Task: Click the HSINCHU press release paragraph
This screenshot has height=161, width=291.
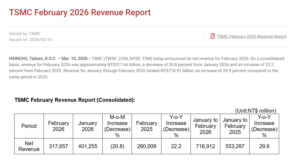Action: click(x=146, y=68)
